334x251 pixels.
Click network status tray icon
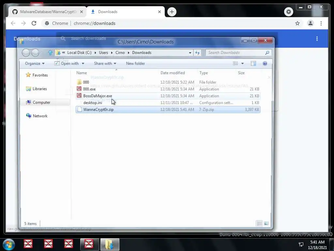pyautogui.click(x=301, y=244)
